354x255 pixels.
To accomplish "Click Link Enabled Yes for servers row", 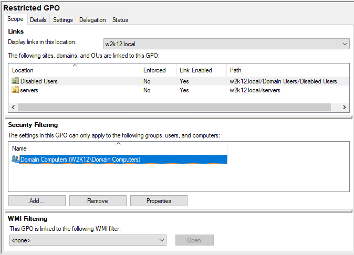I will (184, 90).
